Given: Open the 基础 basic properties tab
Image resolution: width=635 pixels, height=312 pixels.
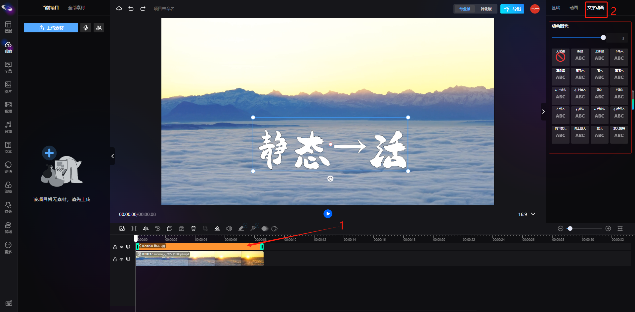Looking at the screenshot, I should pos(556,8).
